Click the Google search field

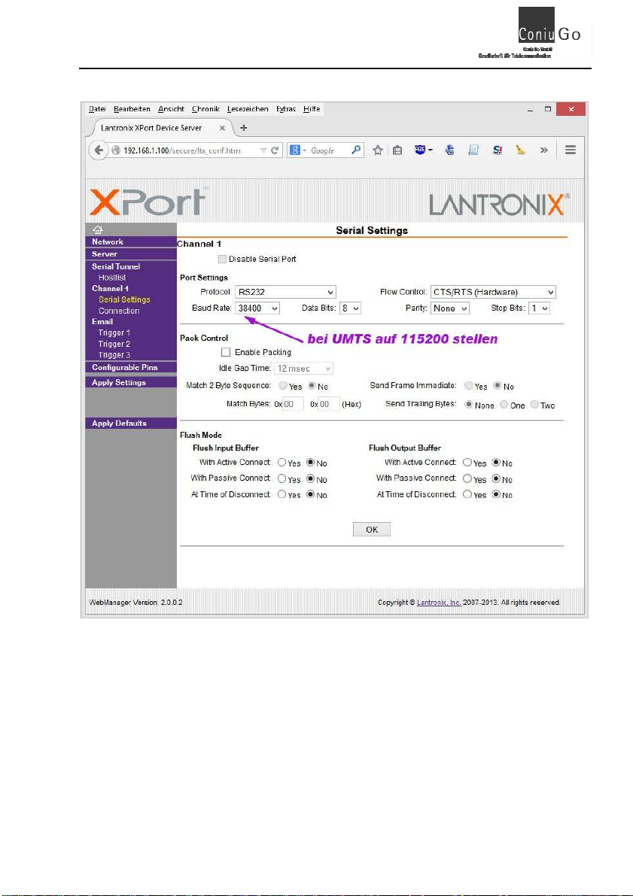326,150
